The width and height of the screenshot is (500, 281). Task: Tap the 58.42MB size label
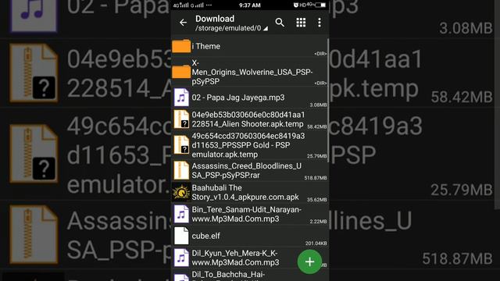click(x=317, y=126)
